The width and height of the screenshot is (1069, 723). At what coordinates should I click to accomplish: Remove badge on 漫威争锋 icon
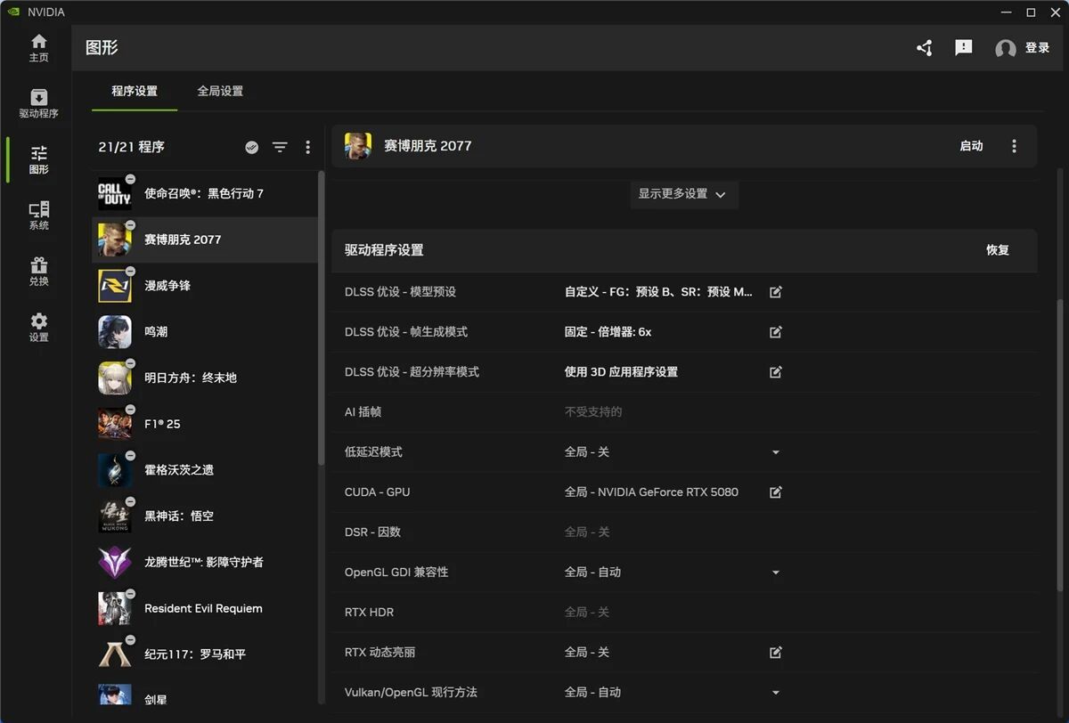coord(131,271)
